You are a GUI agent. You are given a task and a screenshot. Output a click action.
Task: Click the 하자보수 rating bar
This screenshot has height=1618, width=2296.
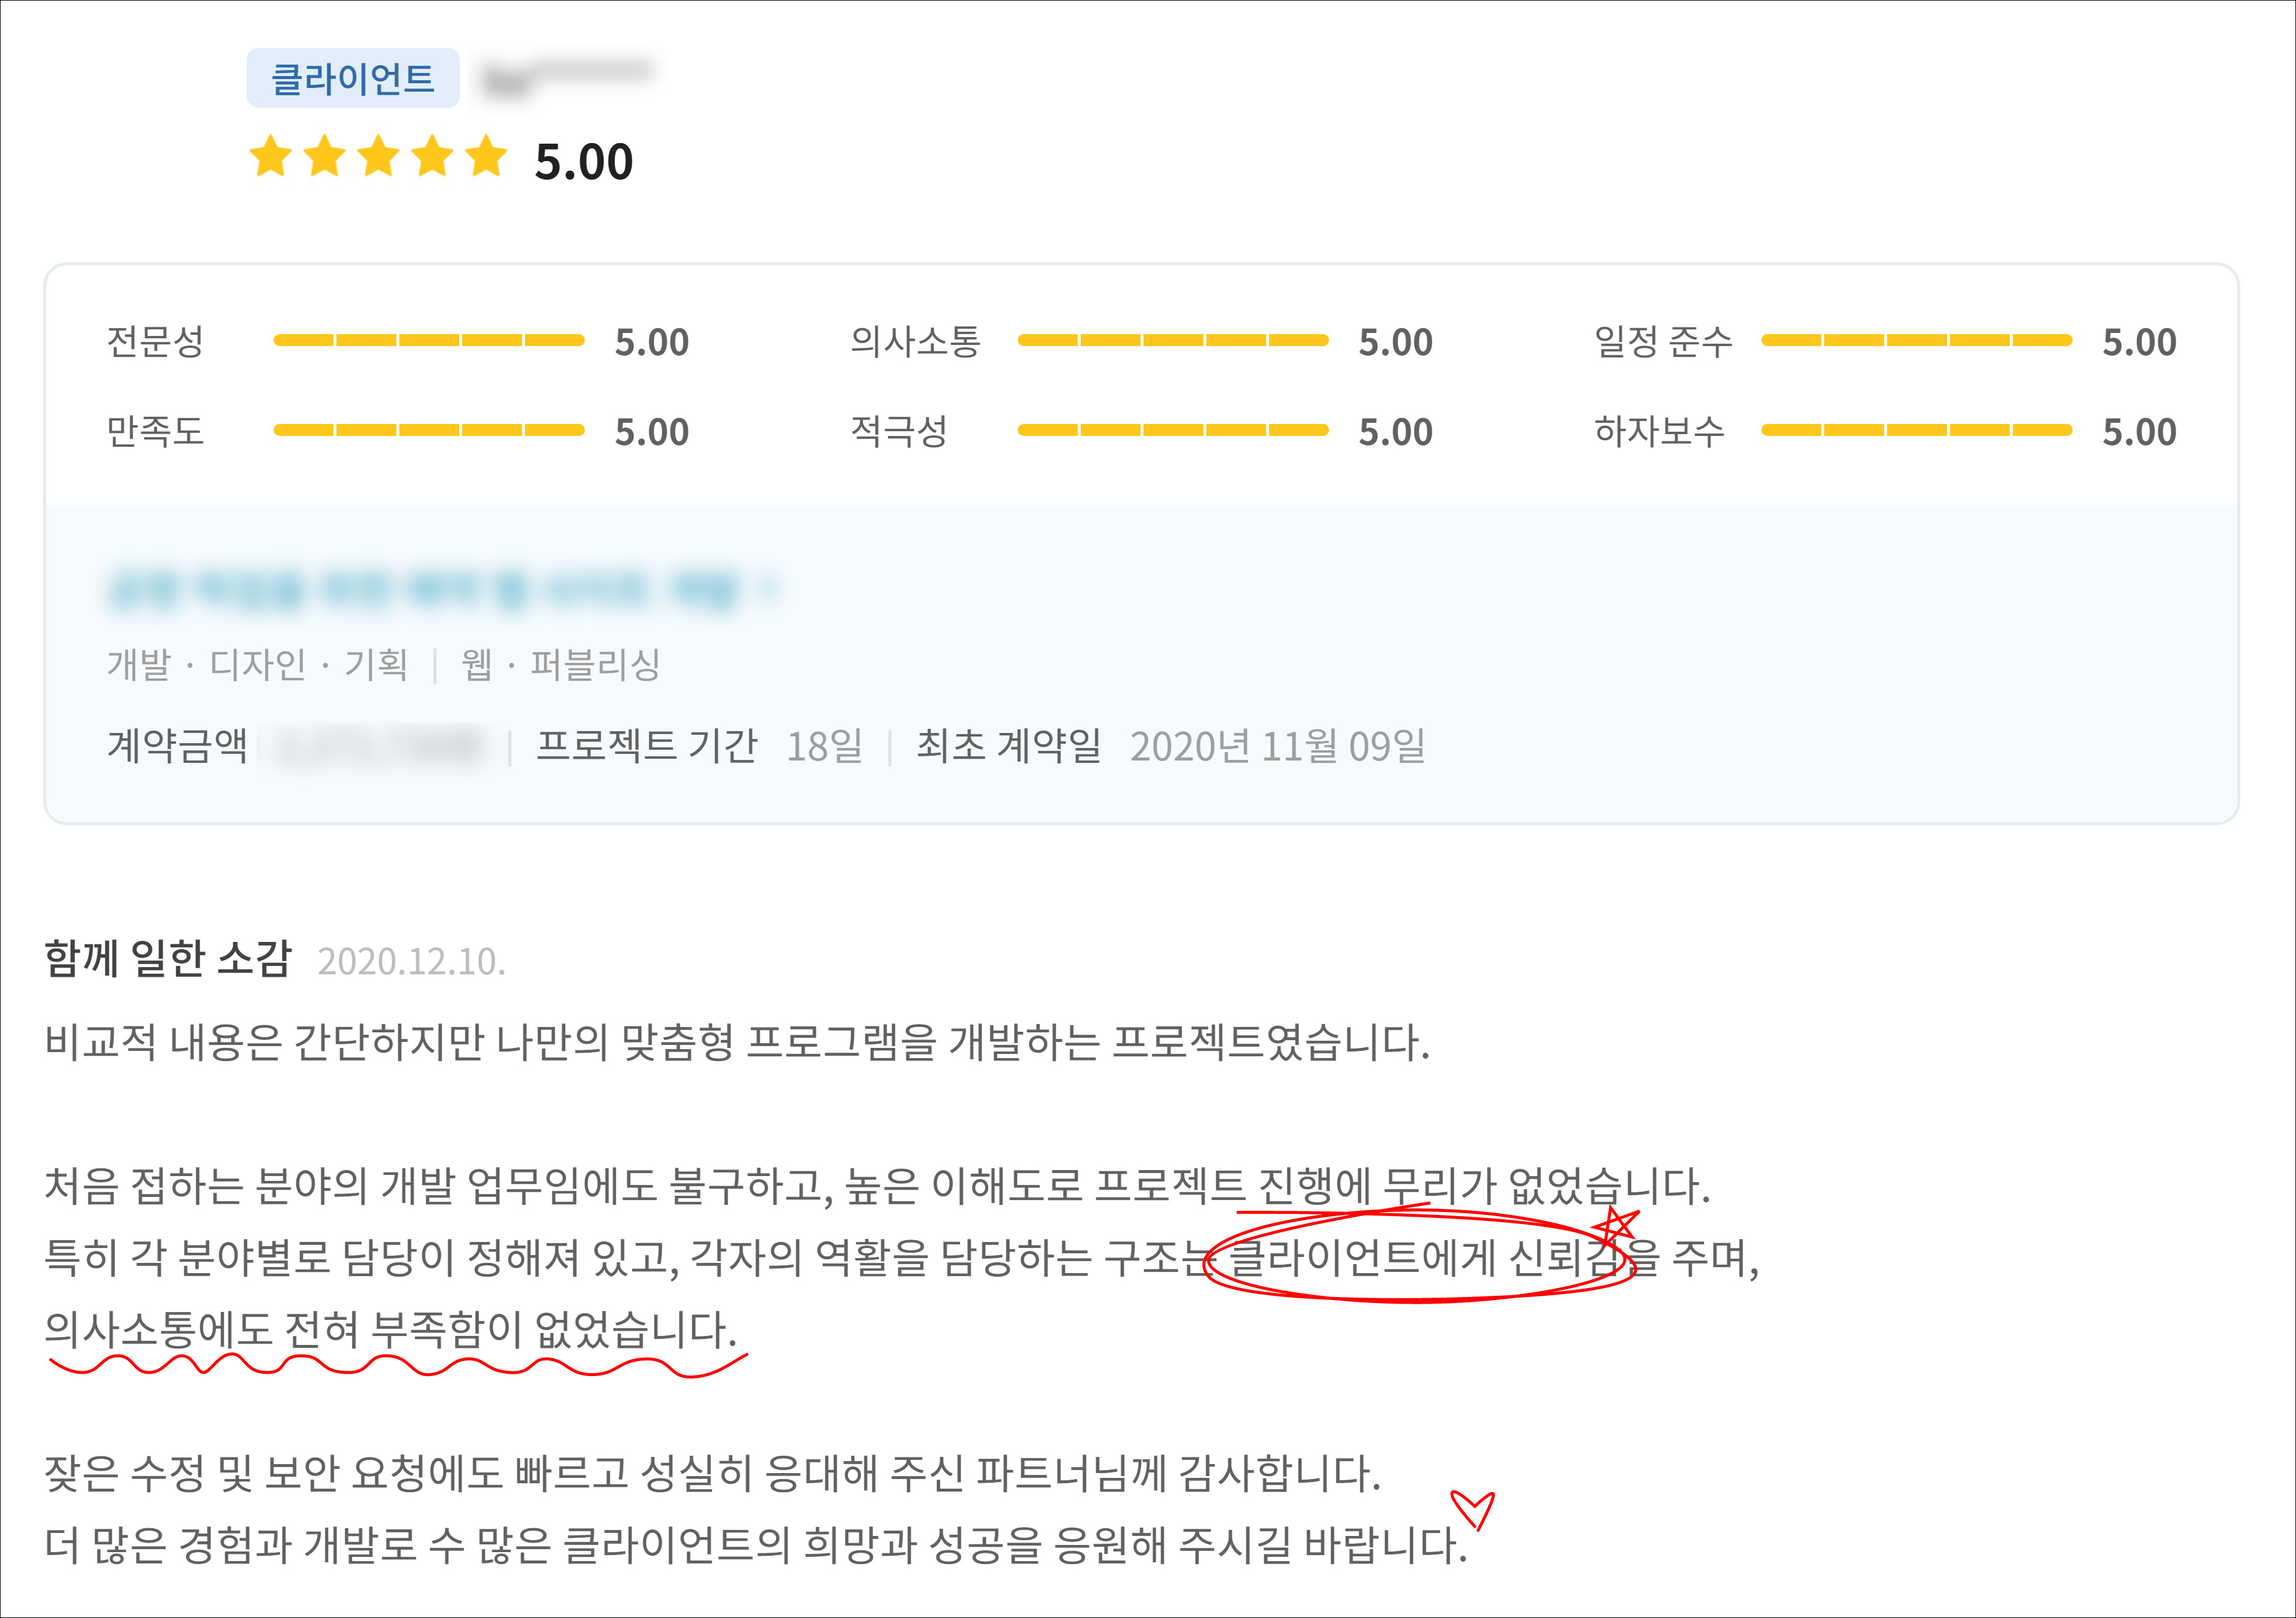point(1916,431)
